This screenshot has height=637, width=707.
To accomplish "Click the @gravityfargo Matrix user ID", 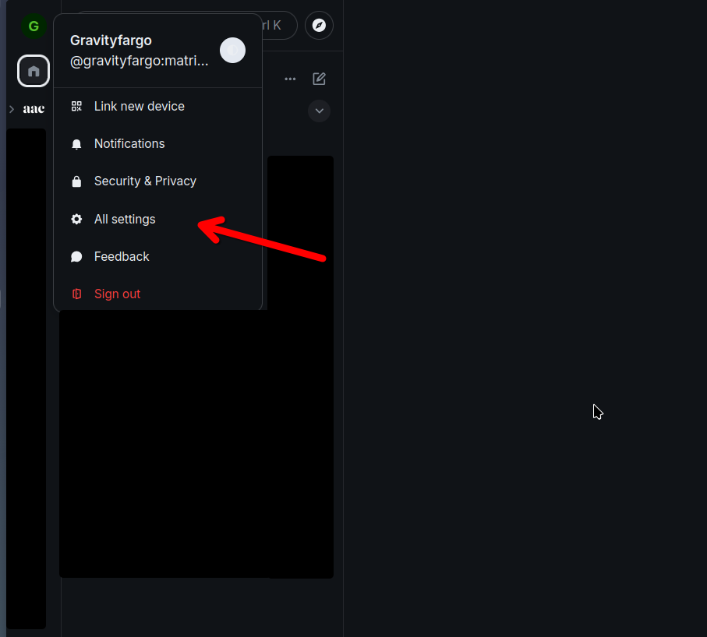I will pyautogui.click(x=140, y=62).
